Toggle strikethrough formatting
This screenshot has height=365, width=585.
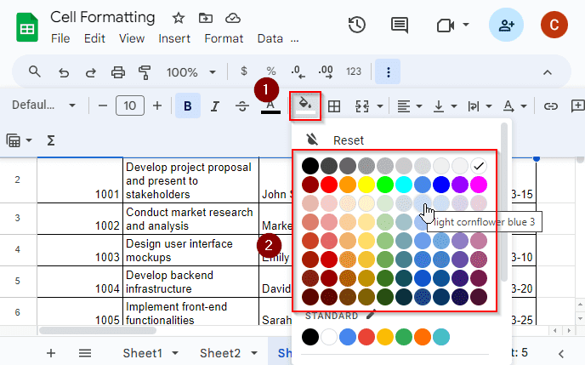click(241, 106)
